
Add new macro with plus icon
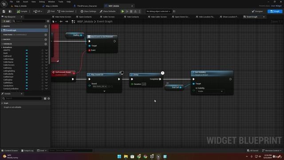point(46,40)
